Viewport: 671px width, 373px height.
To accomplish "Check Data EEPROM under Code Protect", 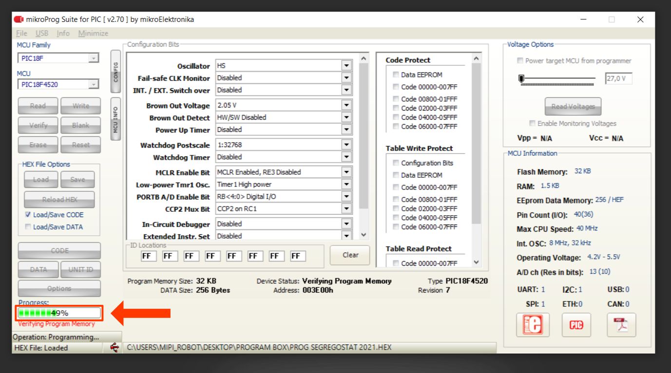I will point(396,75).
